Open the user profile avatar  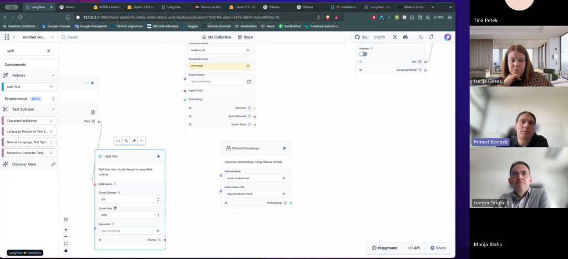tap(448, 37)
